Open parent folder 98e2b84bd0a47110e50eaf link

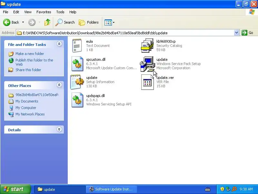pyautogui.click(x=37, y=95)
